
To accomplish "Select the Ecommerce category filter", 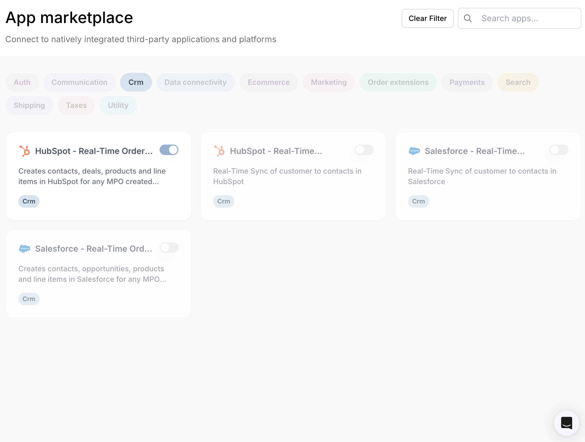I will [x=268, y=82].
